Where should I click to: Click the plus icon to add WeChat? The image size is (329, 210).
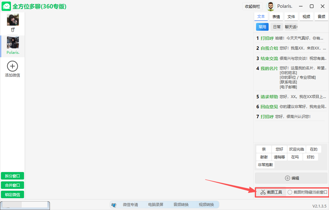pos(12,66)
